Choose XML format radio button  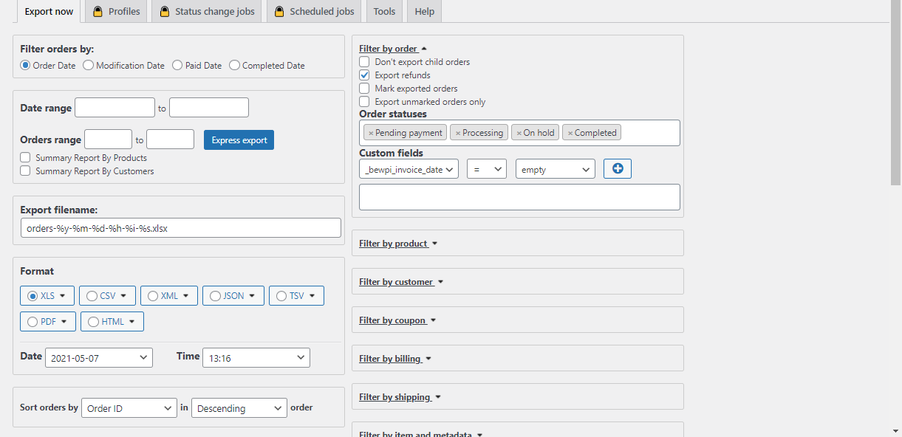coord(153,296)
